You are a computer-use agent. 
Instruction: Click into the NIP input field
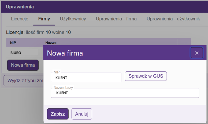86,78
